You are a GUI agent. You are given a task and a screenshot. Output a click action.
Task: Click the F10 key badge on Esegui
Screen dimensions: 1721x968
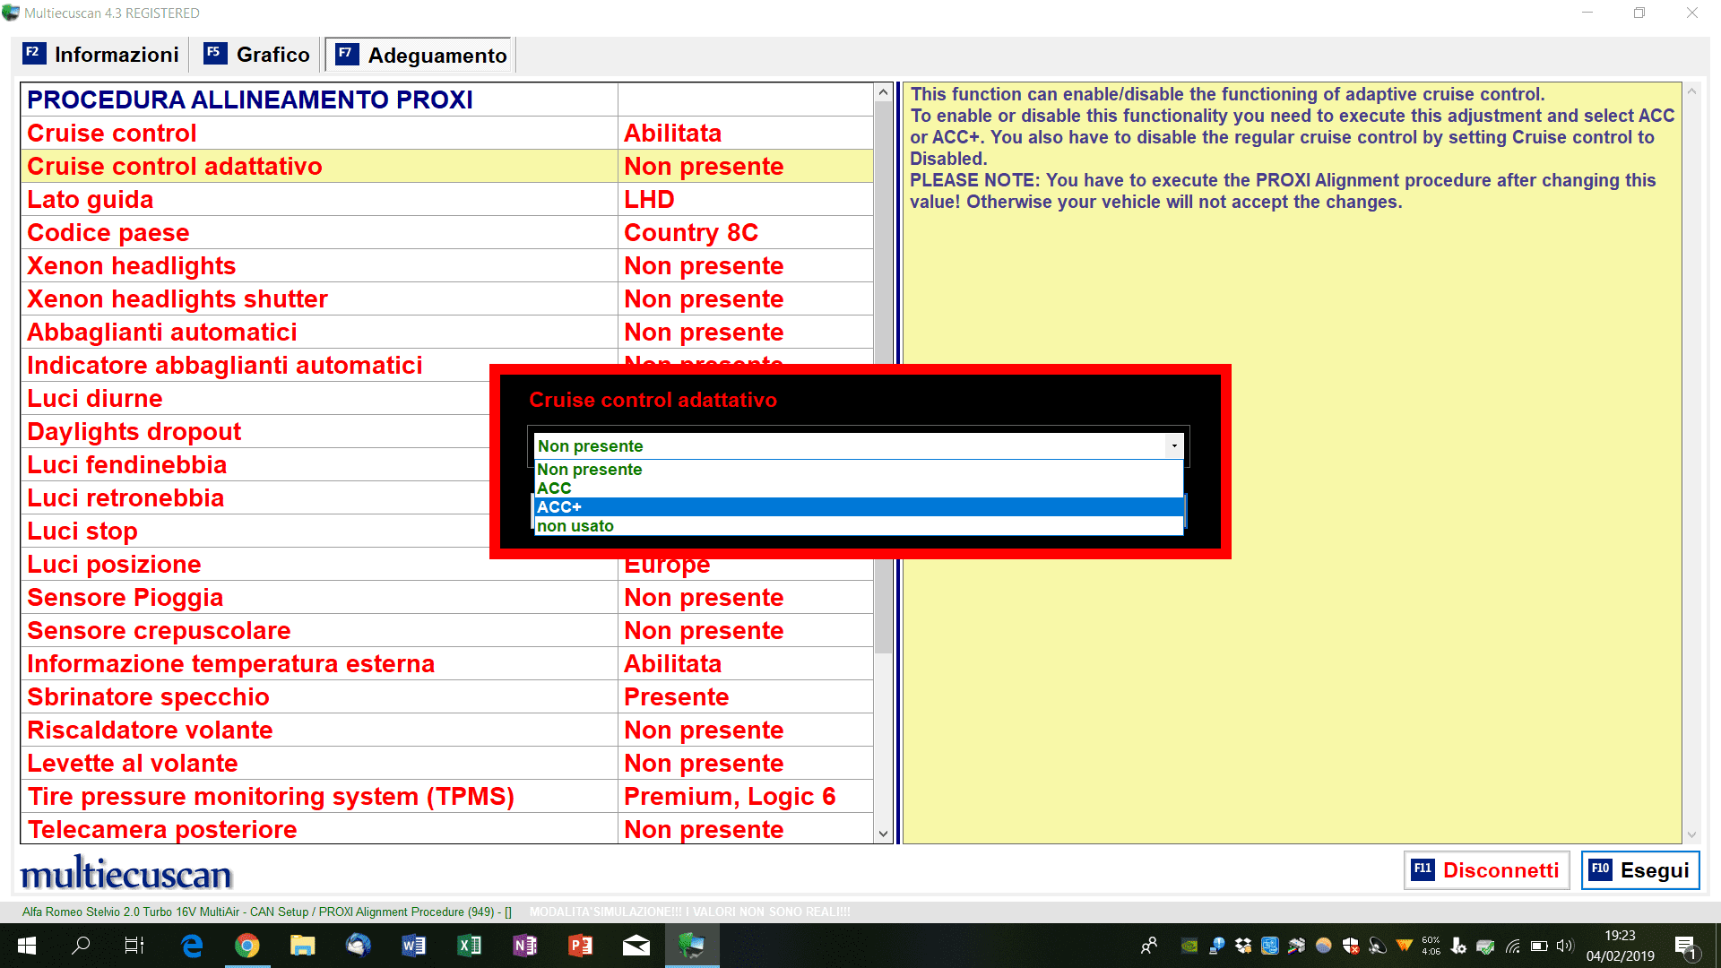click(1601, 869)
